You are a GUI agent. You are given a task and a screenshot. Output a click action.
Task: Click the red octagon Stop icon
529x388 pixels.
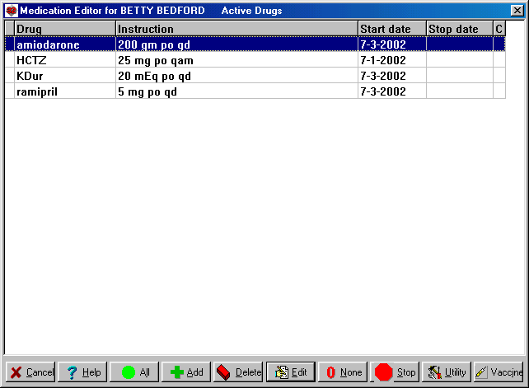pos(384,372)
